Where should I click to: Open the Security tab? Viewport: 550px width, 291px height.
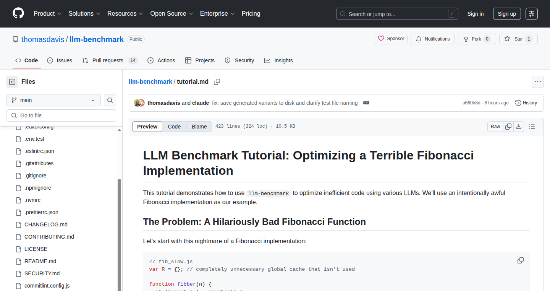(x=239, y=60)
